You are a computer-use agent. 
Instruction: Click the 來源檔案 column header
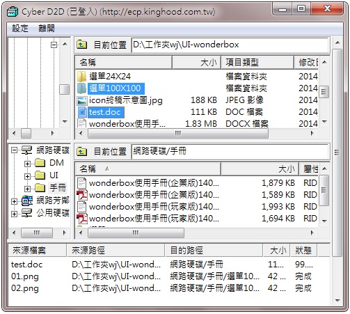coord(38,251)
